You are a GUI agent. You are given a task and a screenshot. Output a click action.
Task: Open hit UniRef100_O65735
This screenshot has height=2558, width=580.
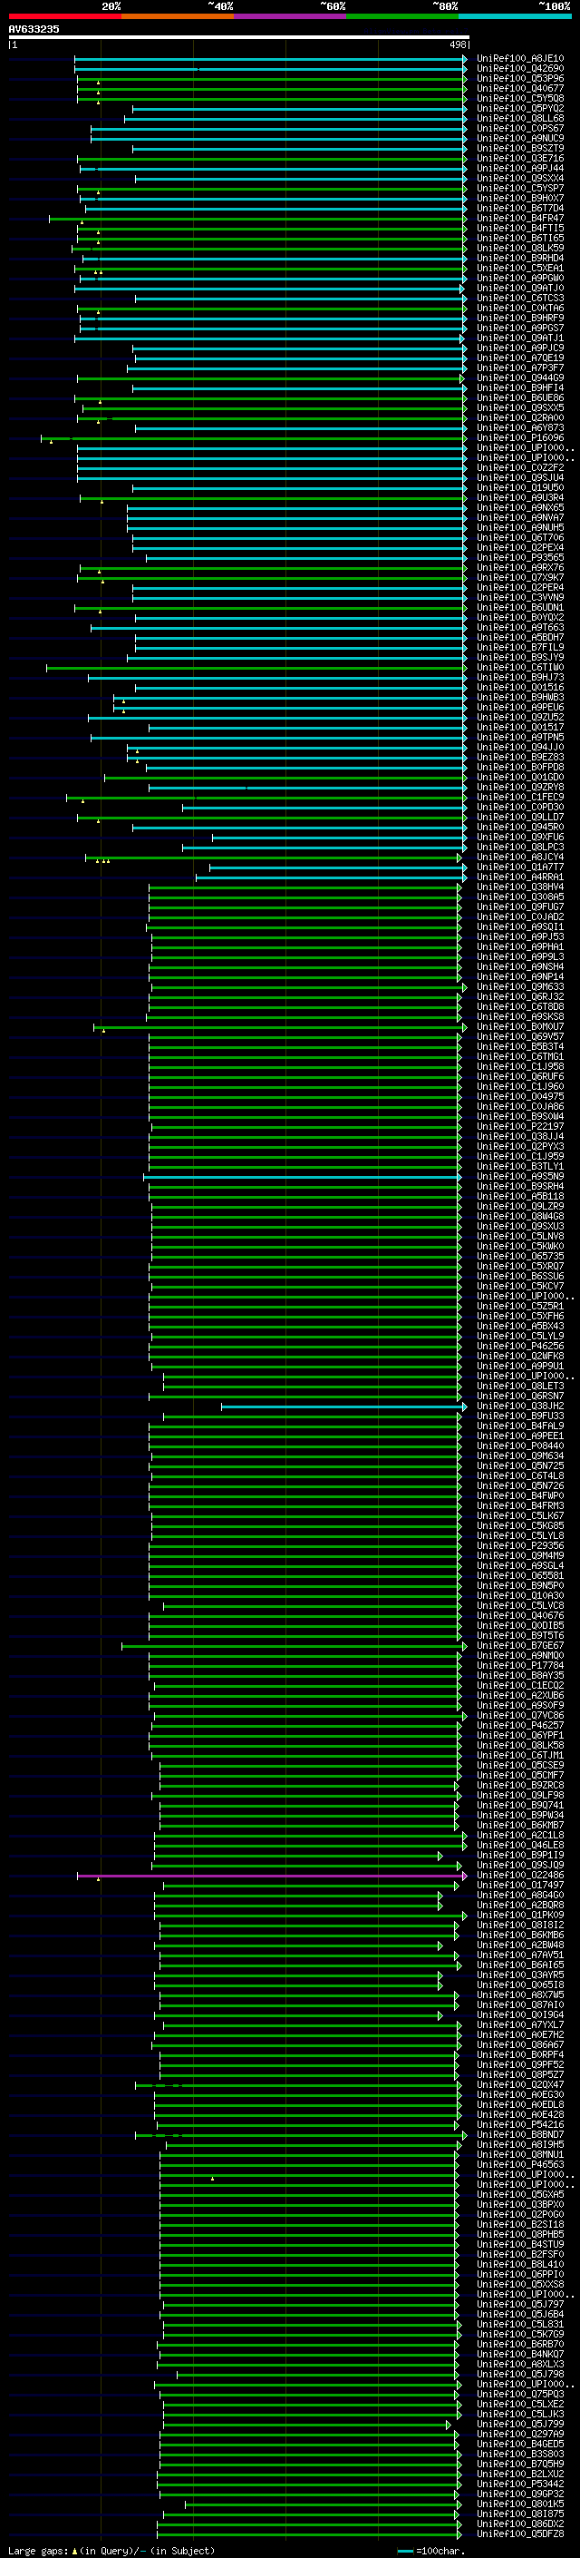pyautogui.click(x=520, y=1256)
